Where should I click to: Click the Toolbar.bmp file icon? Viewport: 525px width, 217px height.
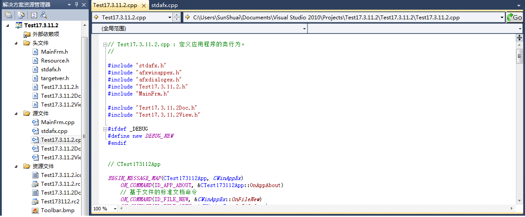35,210
